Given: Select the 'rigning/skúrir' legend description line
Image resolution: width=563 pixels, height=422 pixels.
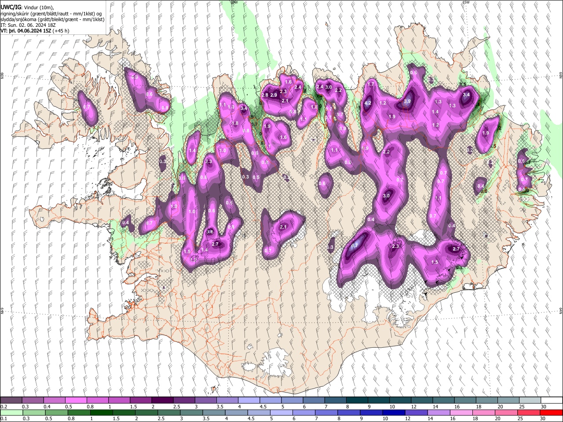Looking at the screenshot, I should pos(51,14).
